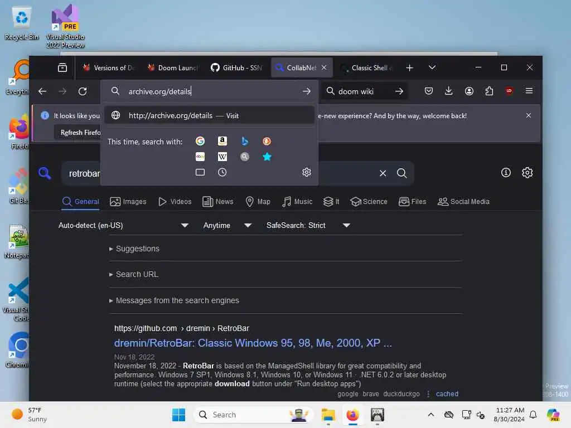This screenshot has width=571, height=428.
Task: Switch to the Versions of D tab
Action: coord(109,67)
